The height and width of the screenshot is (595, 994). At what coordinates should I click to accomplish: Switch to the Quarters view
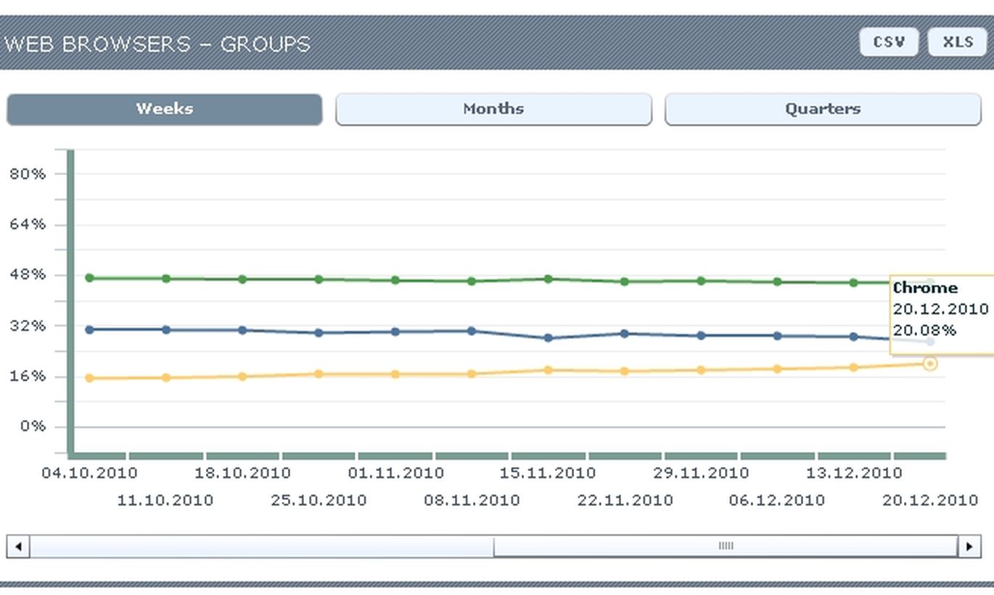tap(823, 109)
